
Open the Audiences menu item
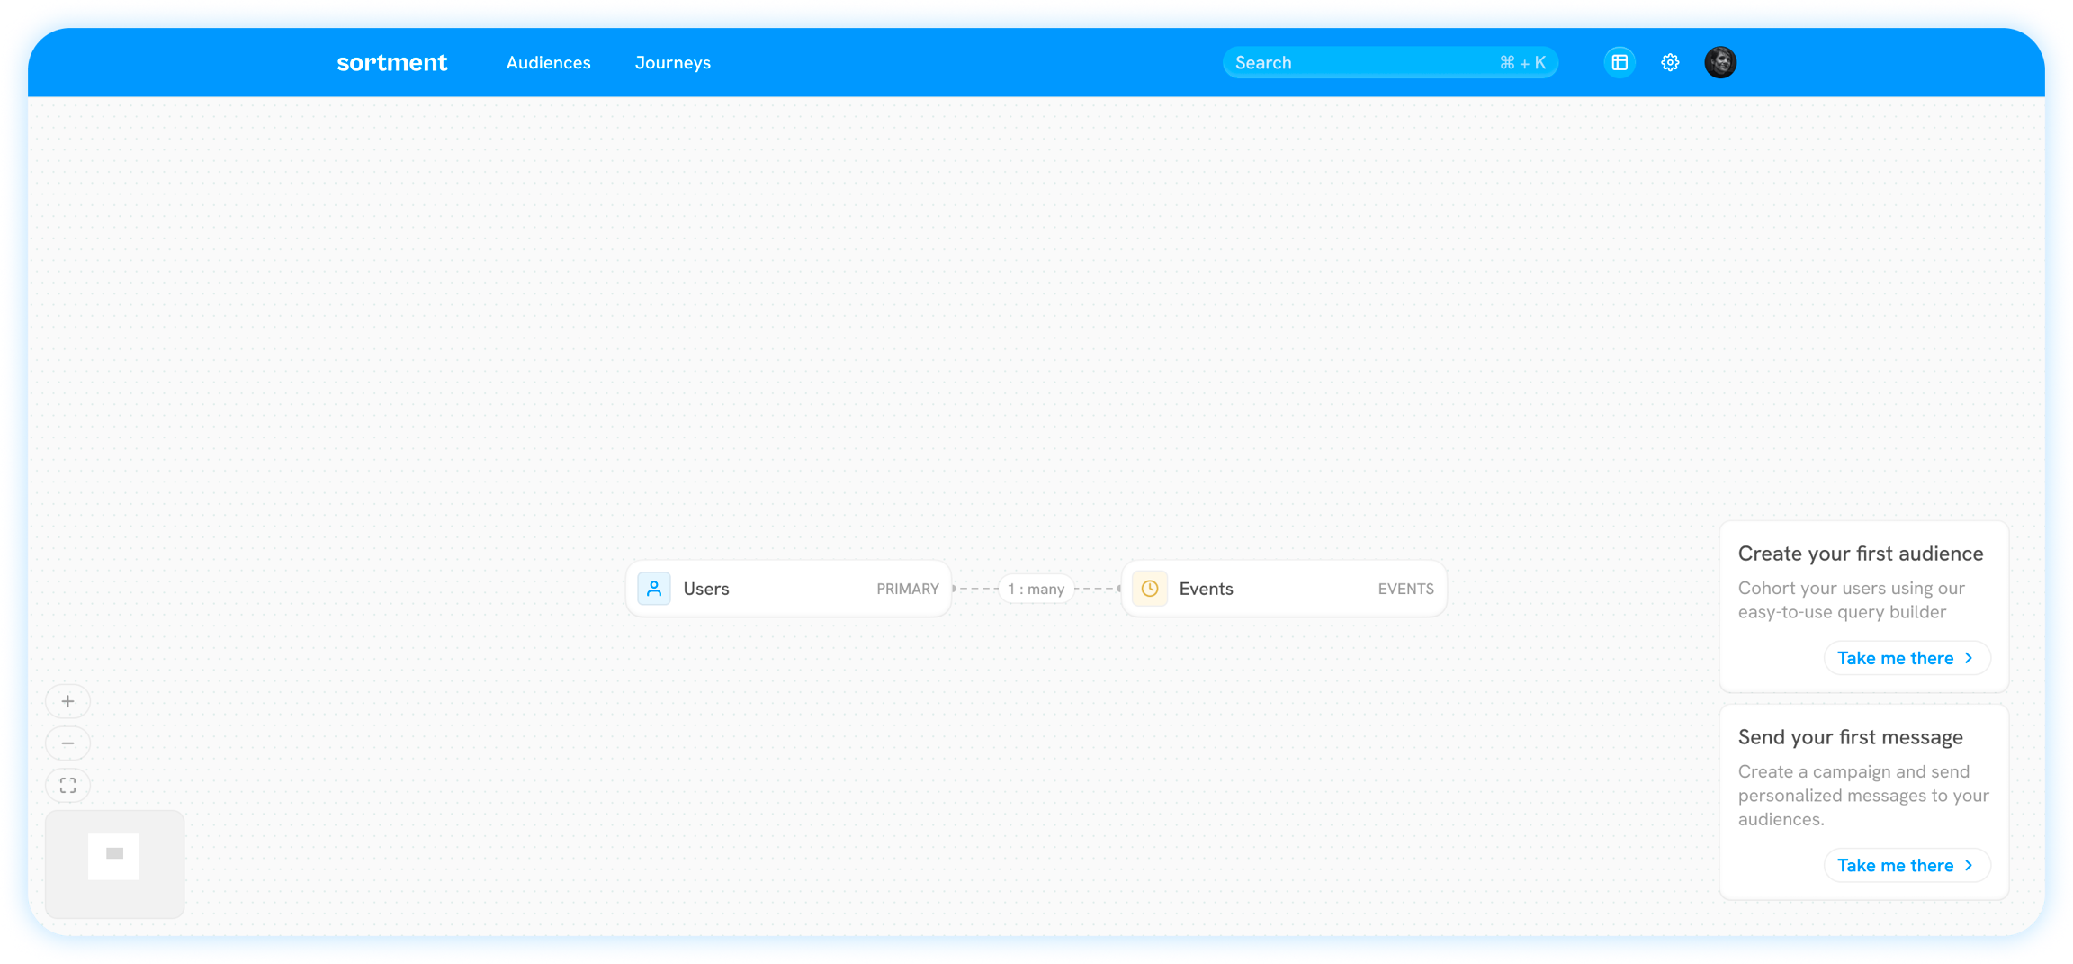pyautogui.click(x=548, y=62)
